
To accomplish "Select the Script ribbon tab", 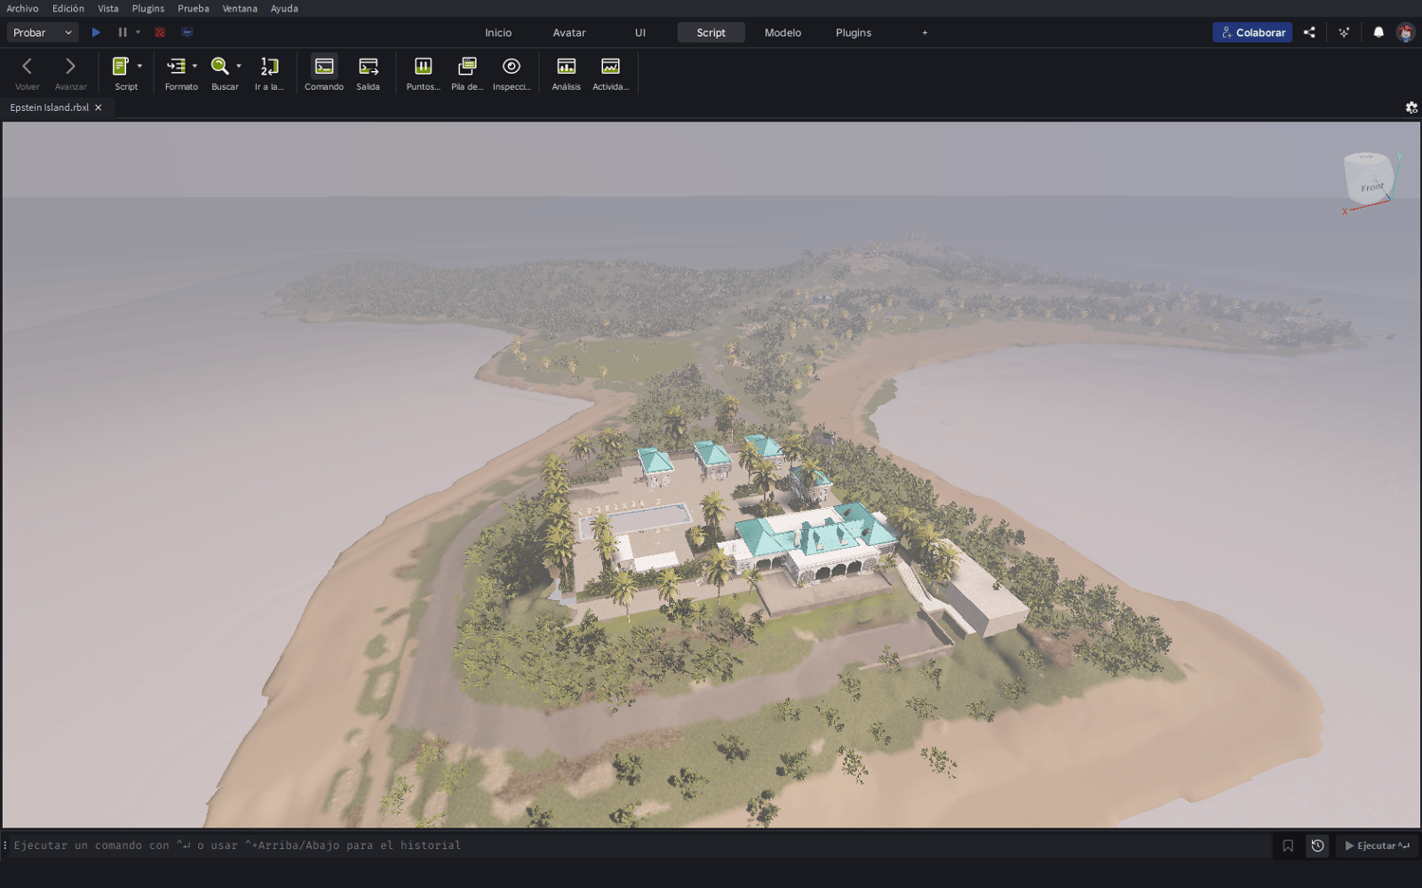I will point(711,32).
